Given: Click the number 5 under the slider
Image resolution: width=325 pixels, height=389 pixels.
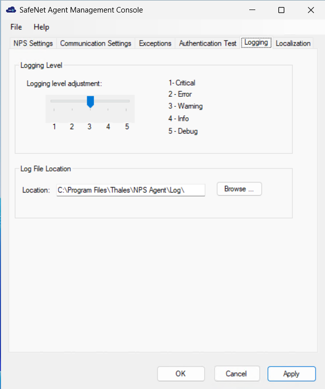Looking at the screenshot, I should point(127,127).
